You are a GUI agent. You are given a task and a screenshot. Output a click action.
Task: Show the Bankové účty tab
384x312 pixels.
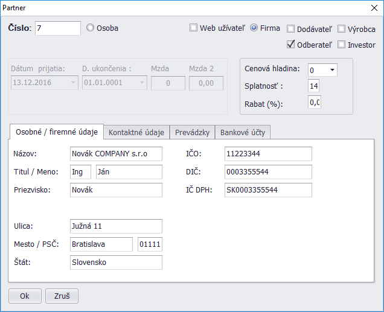(243, 132)
